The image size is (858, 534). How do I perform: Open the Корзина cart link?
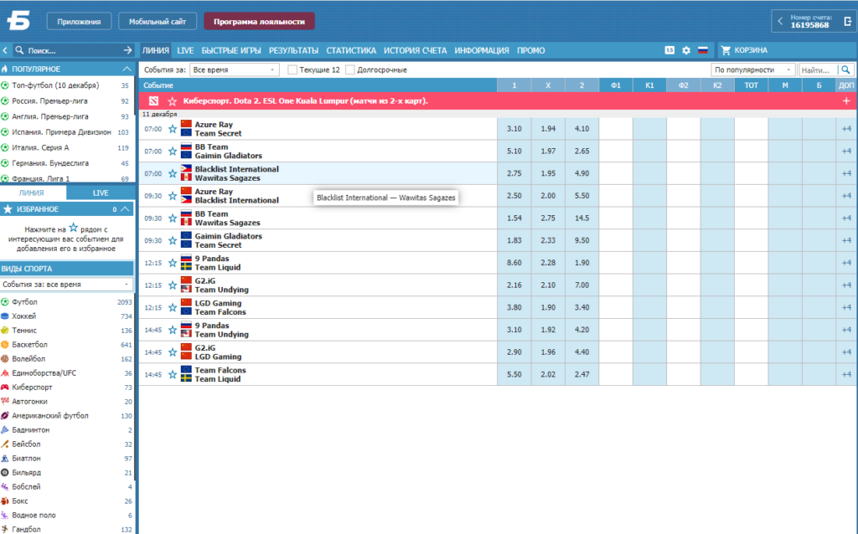[x=751, y=50]
